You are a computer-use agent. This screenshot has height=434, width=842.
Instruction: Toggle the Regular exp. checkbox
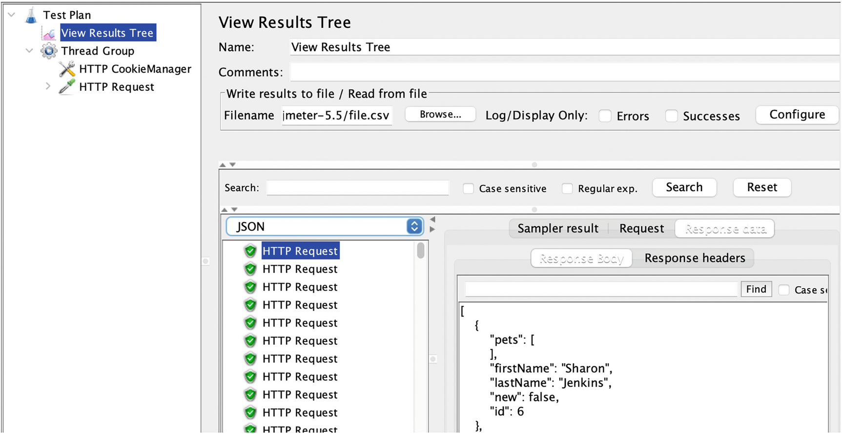click(x=567, y=189)
